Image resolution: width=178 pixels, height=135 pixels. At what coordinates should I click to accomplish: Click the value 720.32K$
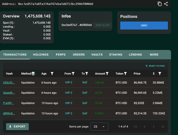tap(159, 113)
